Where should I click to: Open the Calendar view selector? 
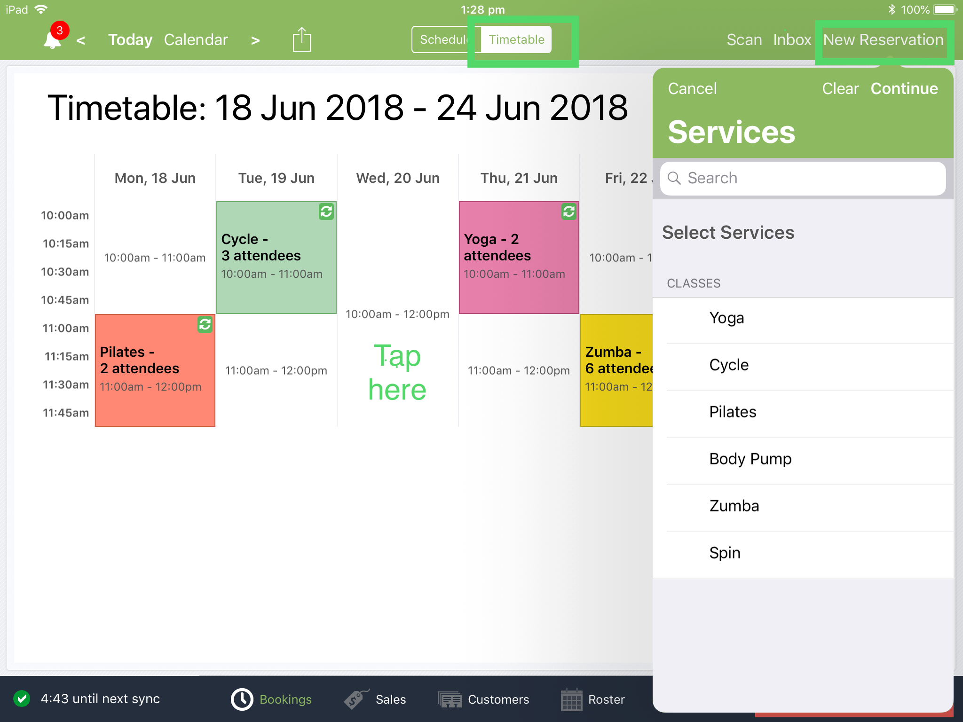[196, 39]
